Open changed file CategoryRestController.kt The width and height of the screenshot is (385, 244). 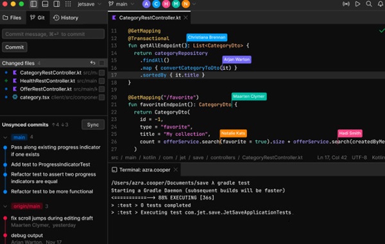coord(51,73)
